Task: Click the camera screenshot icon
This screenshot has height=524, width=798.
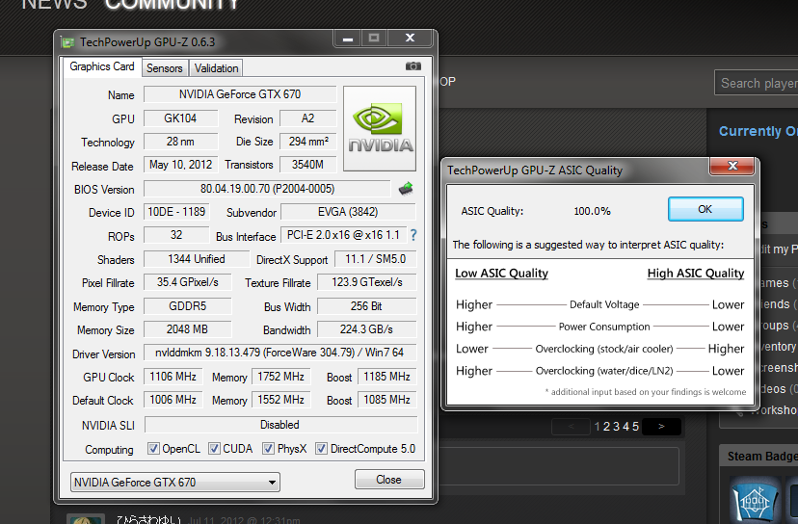Action: pyautogui.click(x=413, y=66)
